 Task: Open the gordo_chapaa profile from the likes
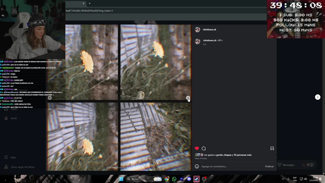click(x=224, y=155)
